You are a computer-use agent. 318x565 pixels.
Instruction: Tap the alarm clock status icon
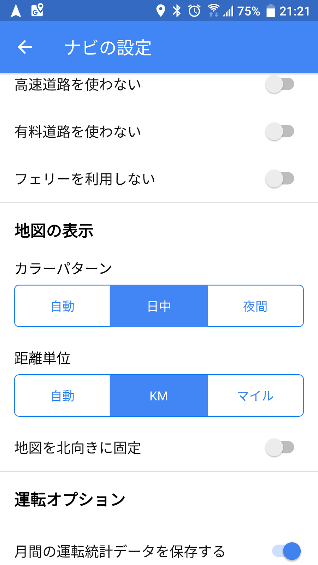tap(194, 11)
